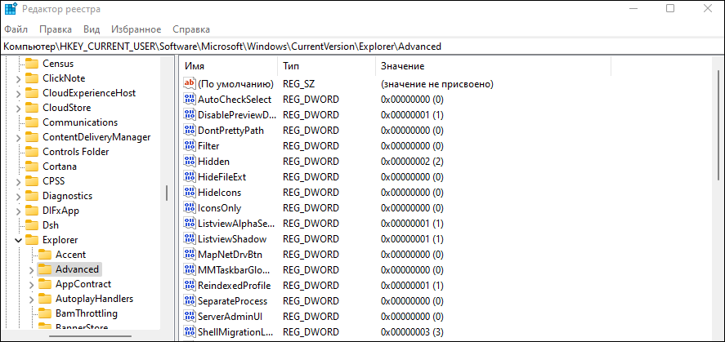Screen dimensions: 725x342
Task: Click the registry path address bar
Action: pyautogui.click(x=361, y=47)
